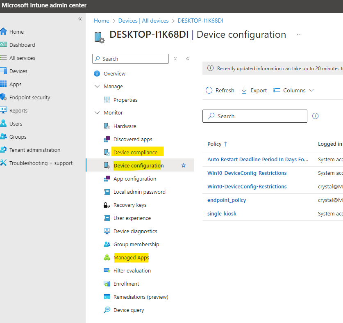Screen dimensions: 343x323
Task: Click the Managed Apps cubes icon
Action: coord(107,257)
